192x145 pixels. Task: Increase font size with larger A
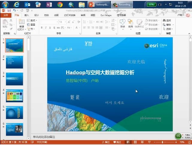pos(69,22)
